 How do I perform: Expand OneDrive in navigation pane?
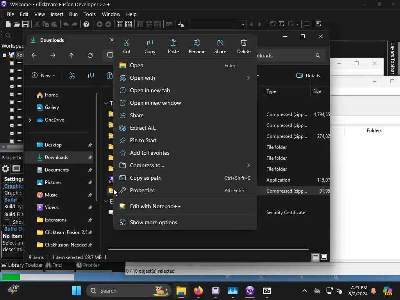[30, 120]
